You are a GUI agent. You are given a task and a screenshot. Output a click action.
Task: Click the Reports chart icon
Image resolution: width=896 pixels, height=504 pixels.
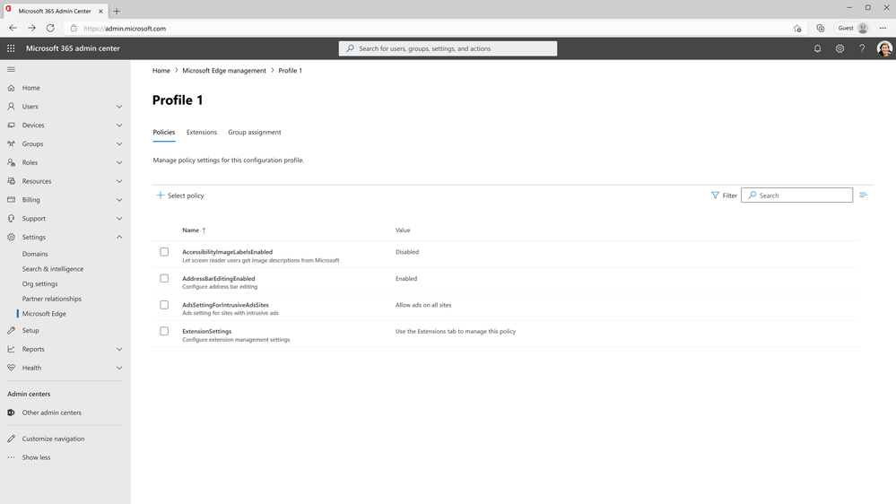(x=11, y=349)
